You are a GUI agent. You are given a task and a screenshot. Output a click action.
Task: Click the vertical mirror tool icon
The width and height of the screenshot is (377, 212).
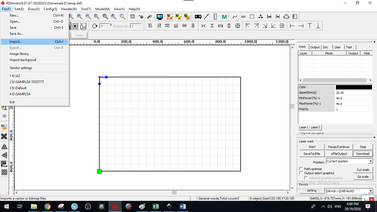[x=4, y=155]
